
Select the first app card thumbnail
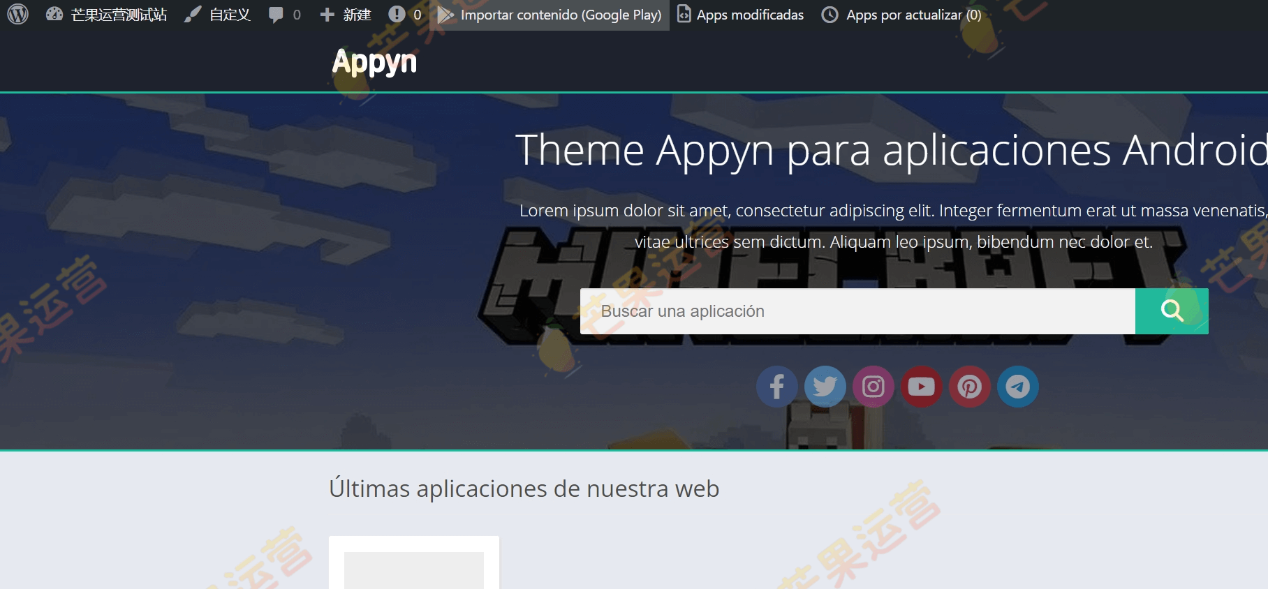(414, 570)
